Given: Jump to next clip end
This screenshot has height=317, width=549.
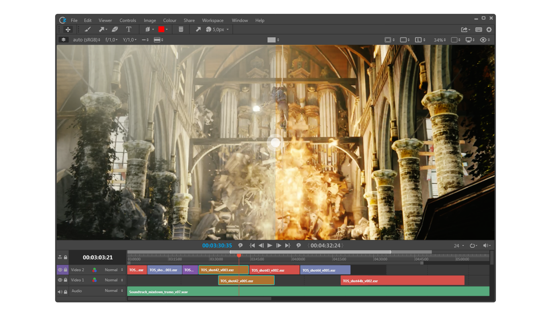Looking at the screenshot, I should tap(288, 245).
